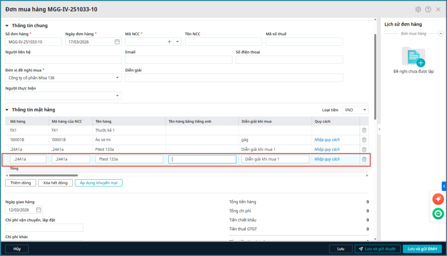This screenshot has width=447, height=256.
Task: Collapse the Đơn mua hàng history section
Action: pyautogui.click(x=440, y=34)
